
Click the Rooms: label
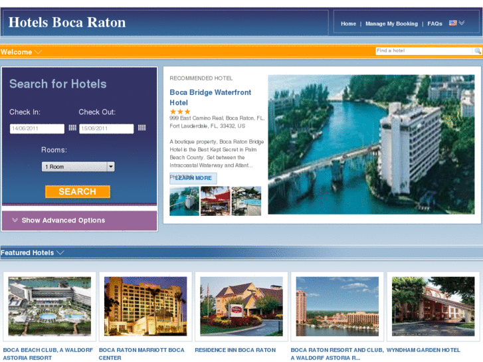coord(54,150)
